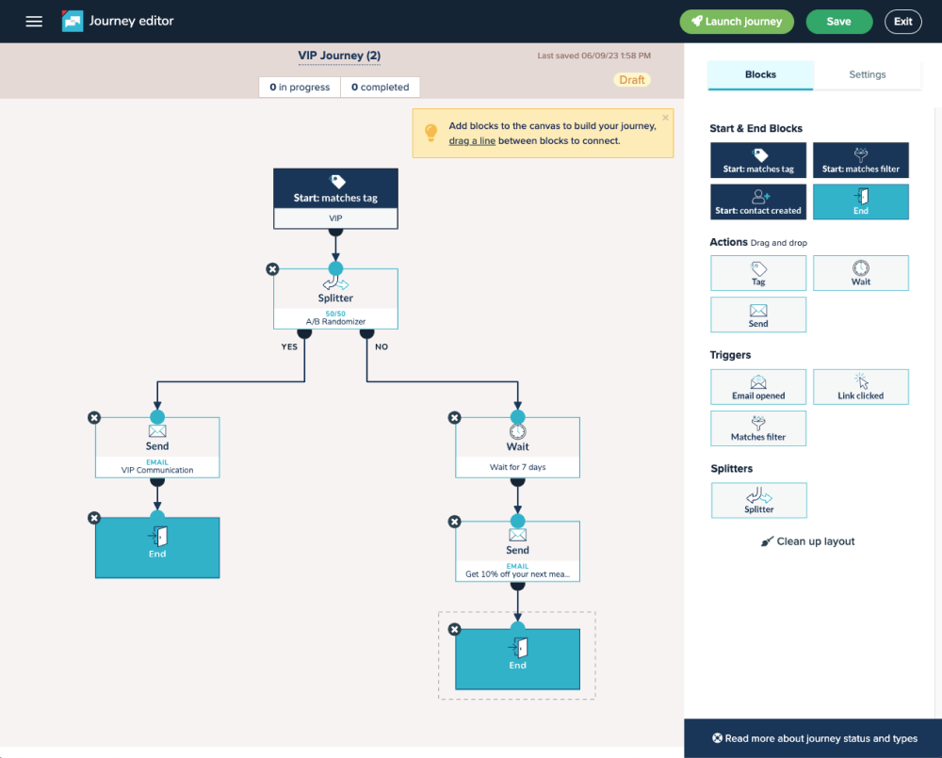Choose the Send action block in sidebar
The width and height of the screenshot is (942, 758).
click(758, 314)
